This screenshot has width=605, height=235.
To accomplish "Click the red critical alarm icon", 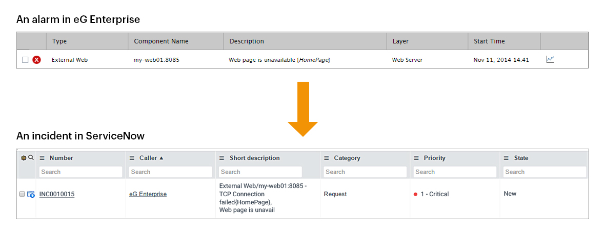I will pyautogui.click(x=36, y=60).
